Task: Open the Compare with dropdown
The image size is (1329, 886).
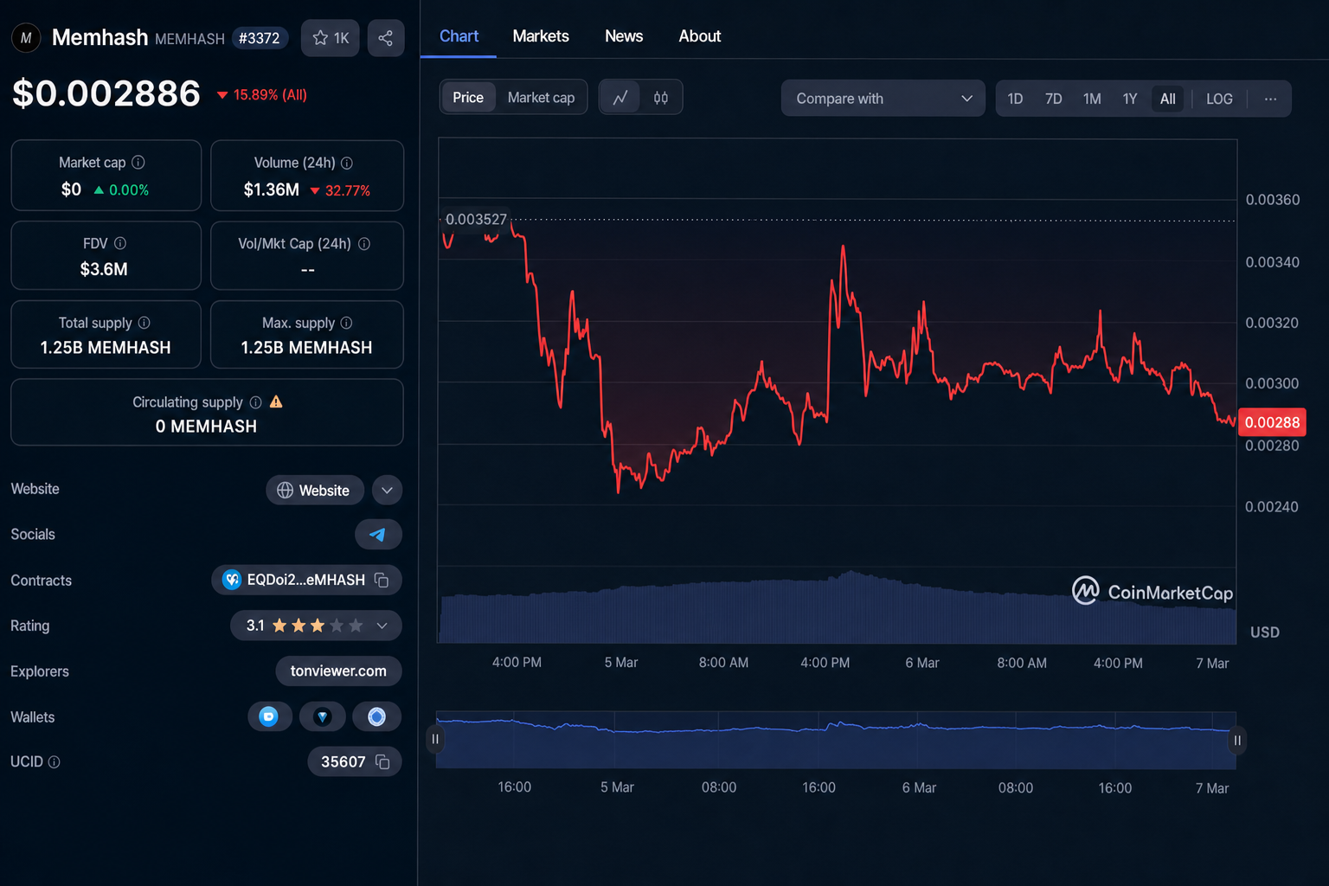Action: pos(883,99)
